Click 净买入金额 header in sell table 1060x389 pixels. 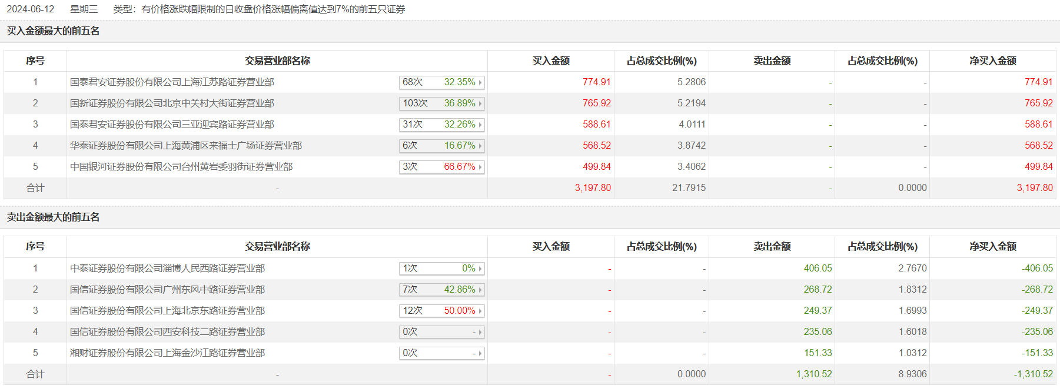(992, 247)
